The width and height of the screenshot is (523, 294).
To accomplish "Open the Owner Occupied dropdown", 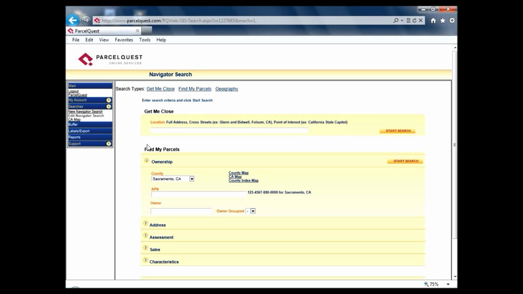I will click(x=250, y=211).
